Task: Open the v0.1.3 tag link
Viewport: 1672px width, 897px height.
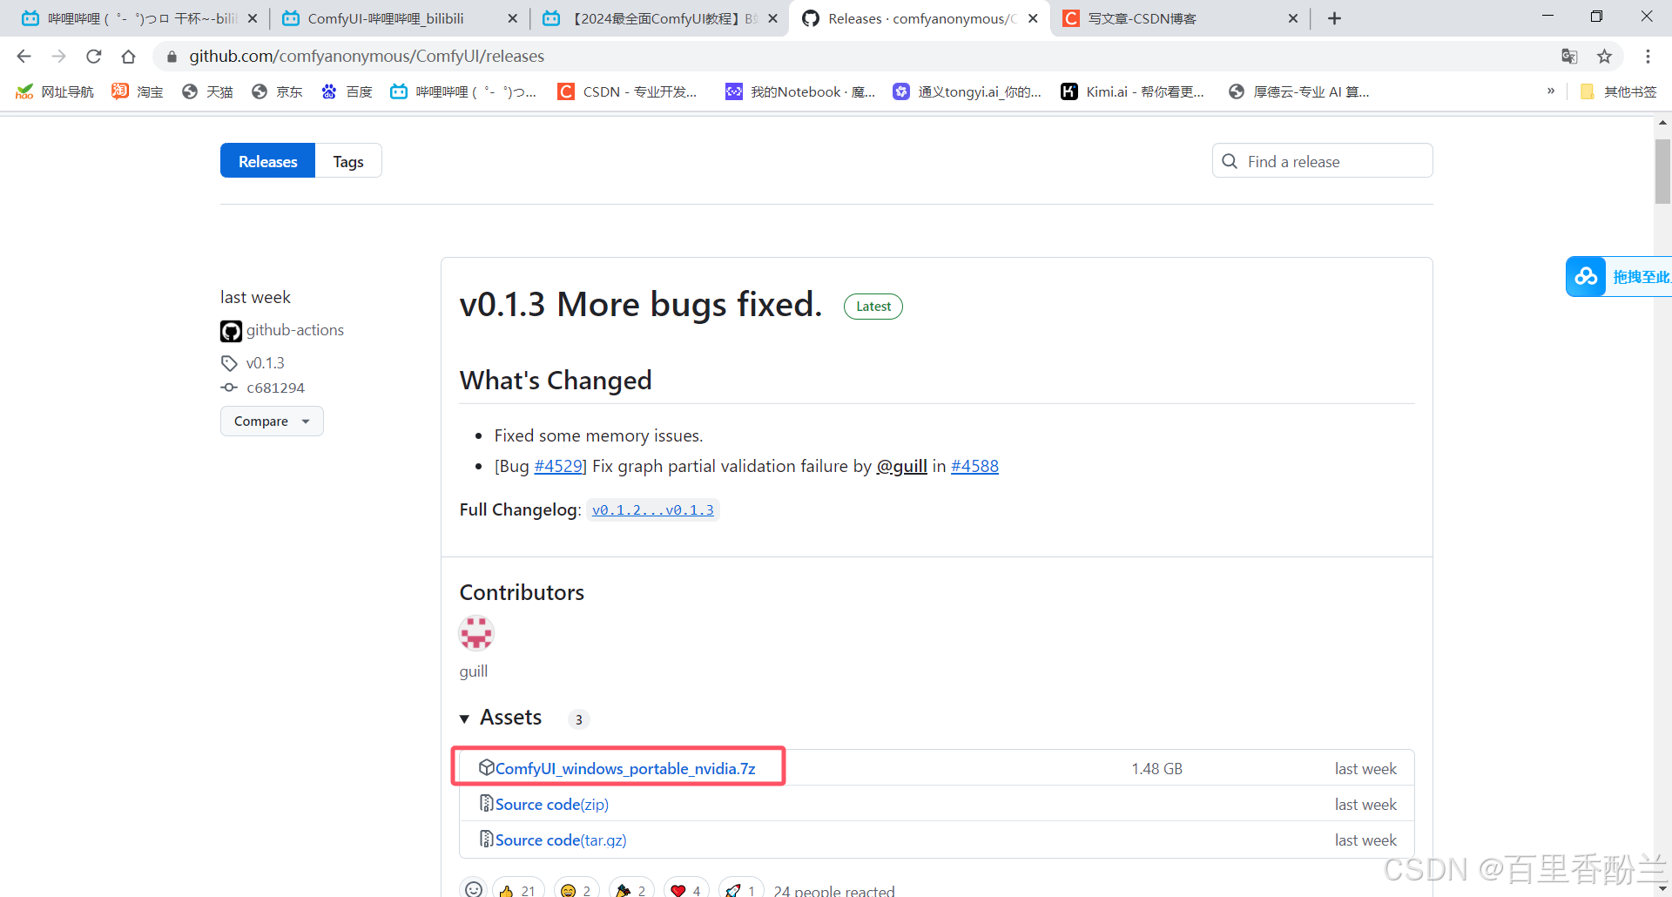Action: (265, 363)
